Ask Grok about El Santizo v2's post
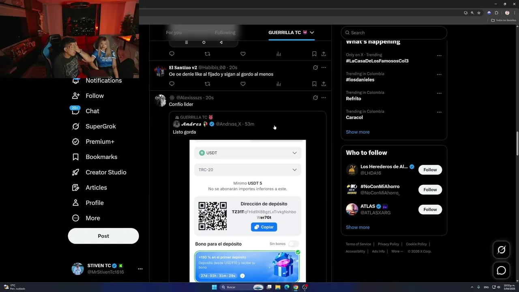Screen dimensions: 519x292 point(315,68)
